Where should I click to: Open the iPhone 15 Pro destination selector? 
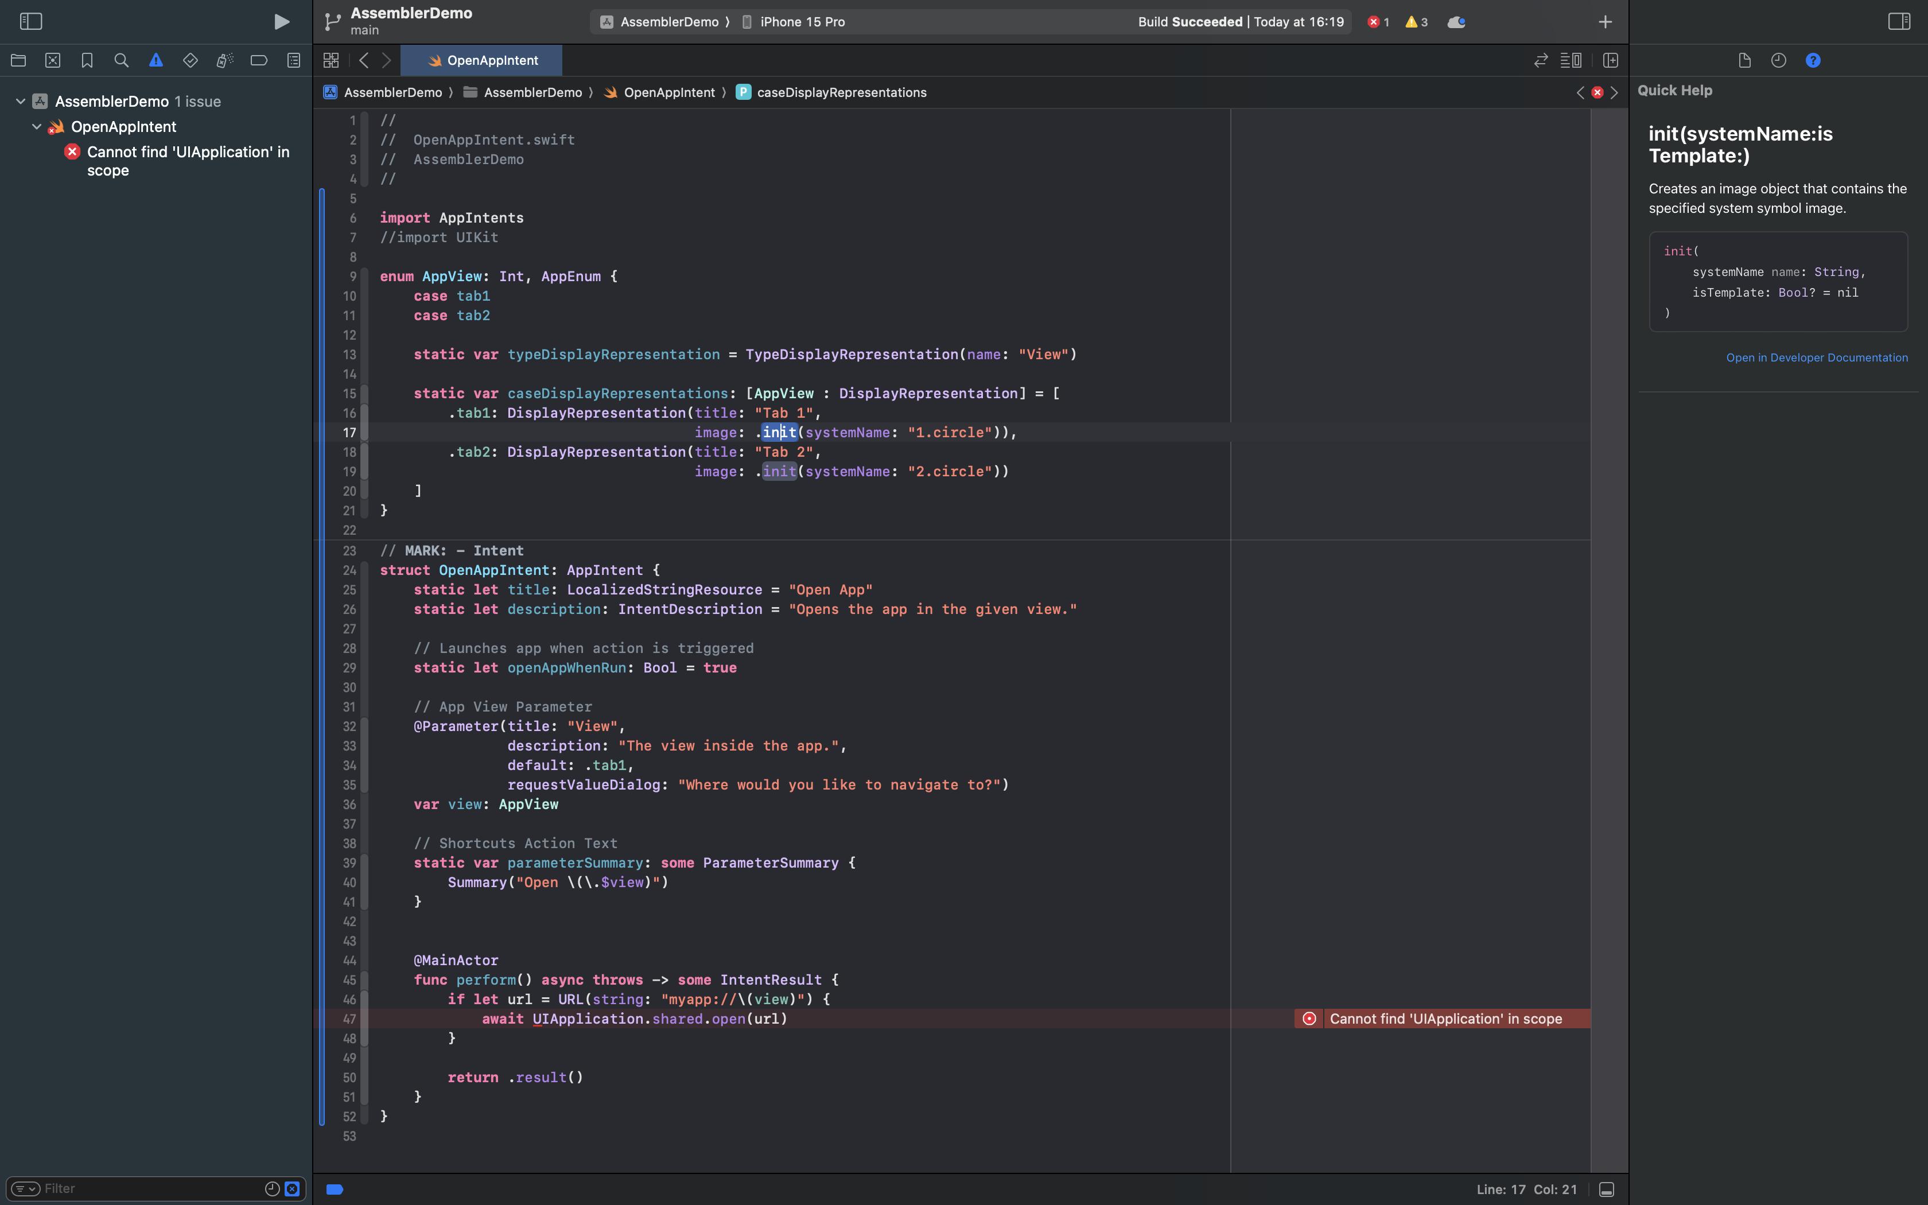click(x=802, y=22)
